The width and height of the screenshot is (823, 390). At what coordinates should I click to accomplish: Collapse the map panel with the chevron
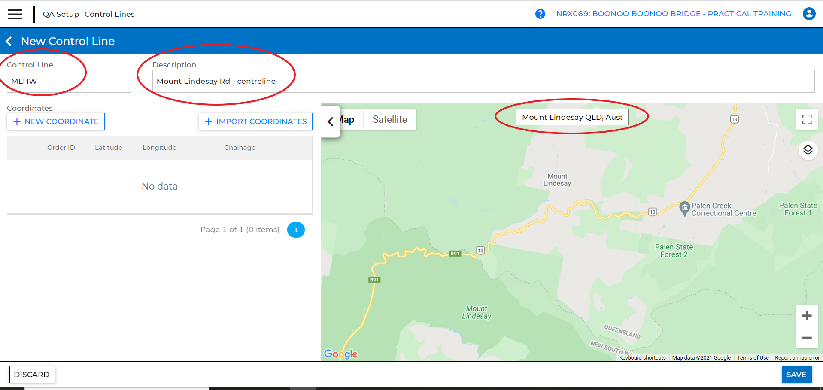click(x=330, y=122)
